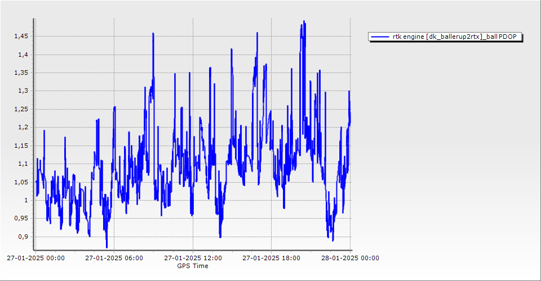Viewport: 541px width, 281px height.
Task: Click the 1,3 y-axis value
Action: (23, 91)
